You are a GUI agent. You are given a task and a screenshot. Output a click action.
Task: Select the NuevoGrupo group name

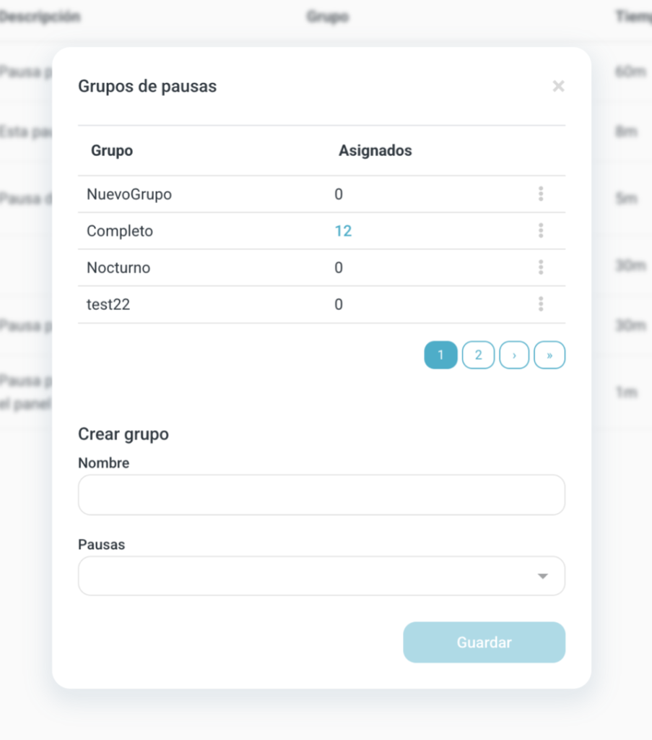click(129, 194)
